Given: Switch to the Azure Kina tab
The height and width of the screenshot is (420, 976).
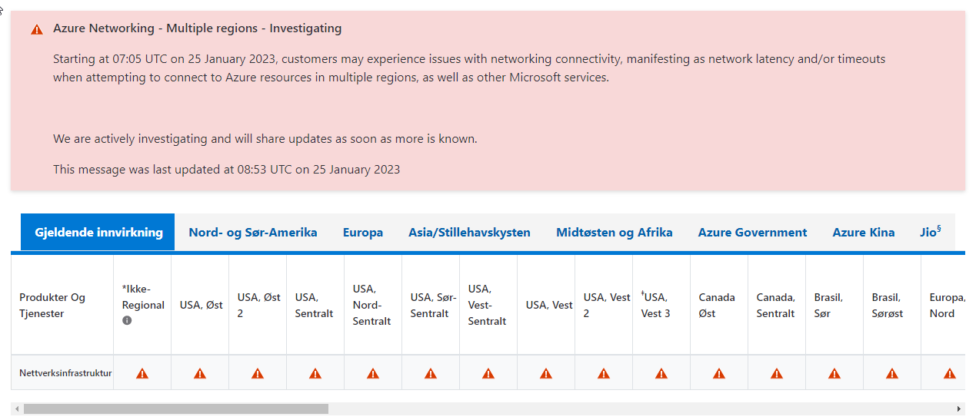Looking at the screenshot, I should click(x=864, y=232).
